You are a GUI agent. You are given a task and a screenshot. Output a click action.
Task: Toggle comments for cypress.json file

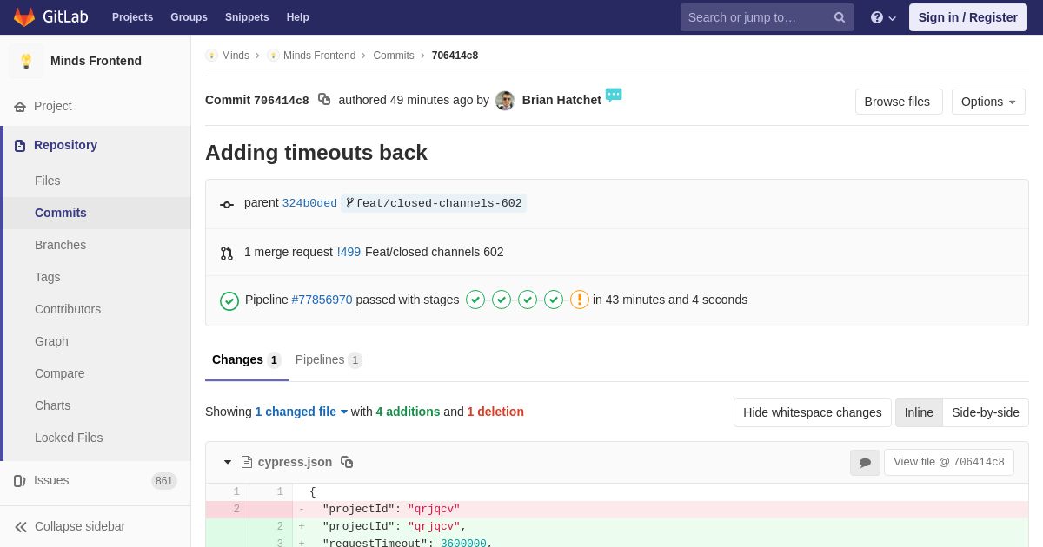[865, 463]
